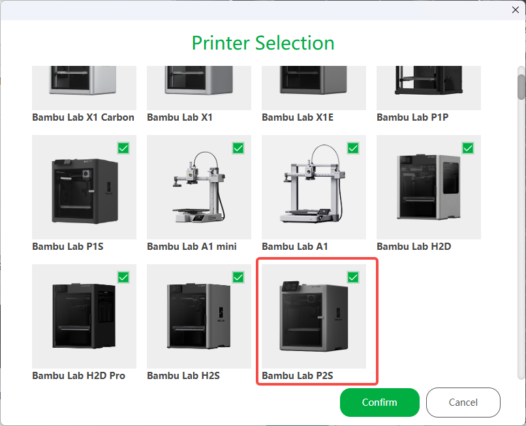Screen dimensions: 526x426
Task: Click the Bambu Lab X1 Carbon printer image
Action: [x=84, y=88]
